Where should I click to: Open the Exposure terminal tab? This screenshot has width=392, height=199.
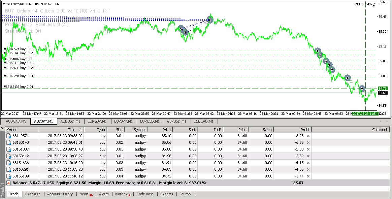click(x=33, y=194)
